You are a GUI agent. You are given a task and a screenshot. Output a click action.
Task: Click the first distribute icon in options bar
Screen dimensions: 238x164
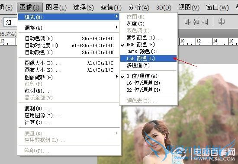(188, 22)
